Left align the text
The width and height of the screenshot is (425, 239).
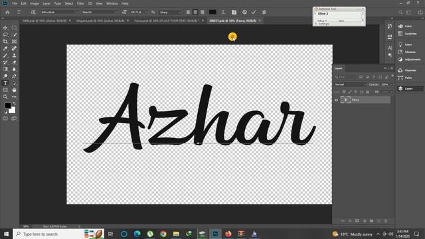pyautogui.click(x=188, y=12)
